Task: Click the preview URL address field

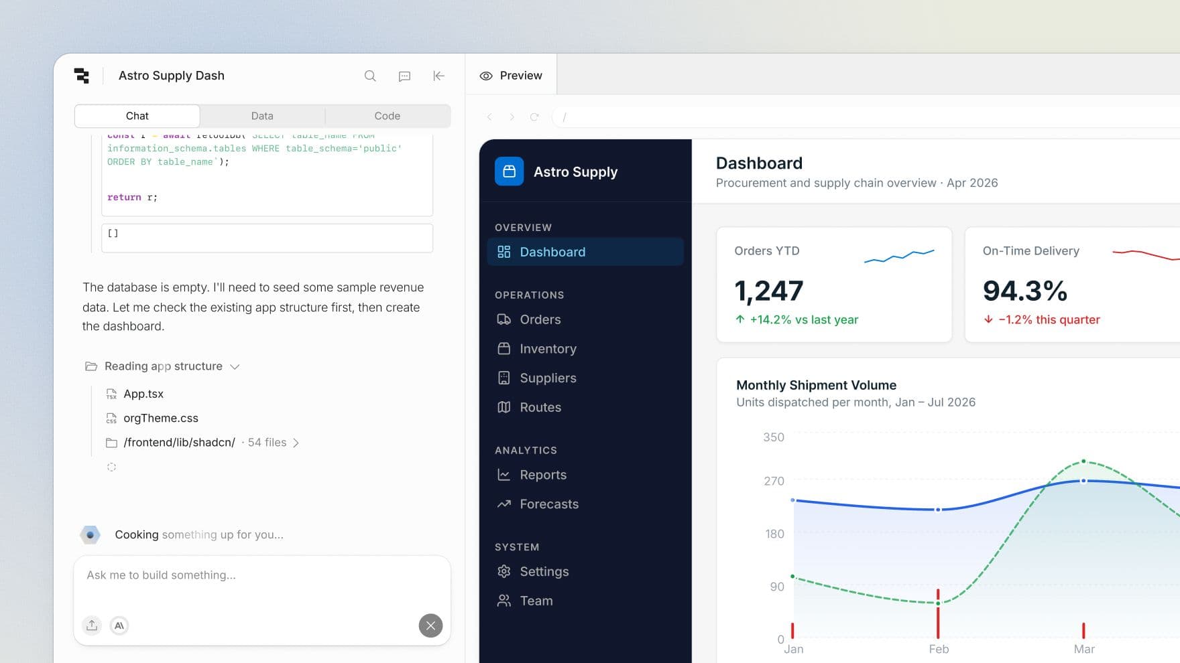Action: pos(866,117)
